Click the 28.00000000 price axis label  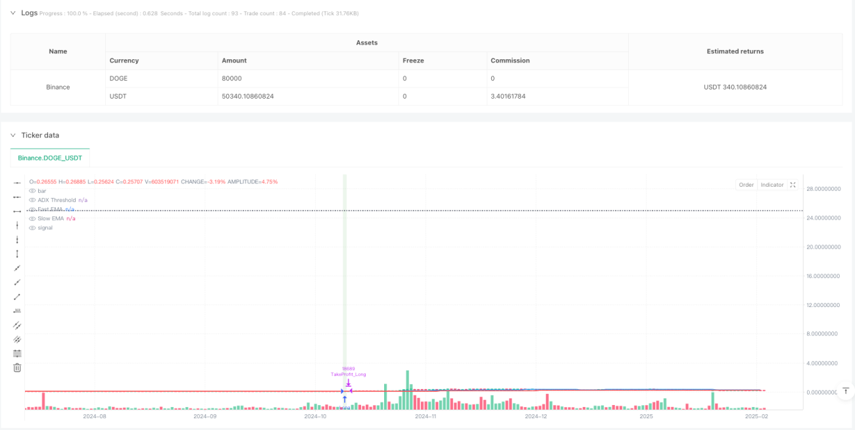pyautogui.click(x=823, y=189)
